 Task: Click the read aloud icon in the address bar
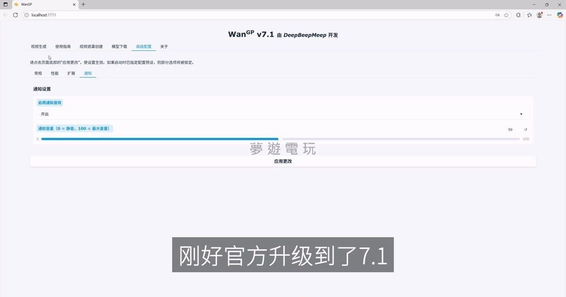497,15
